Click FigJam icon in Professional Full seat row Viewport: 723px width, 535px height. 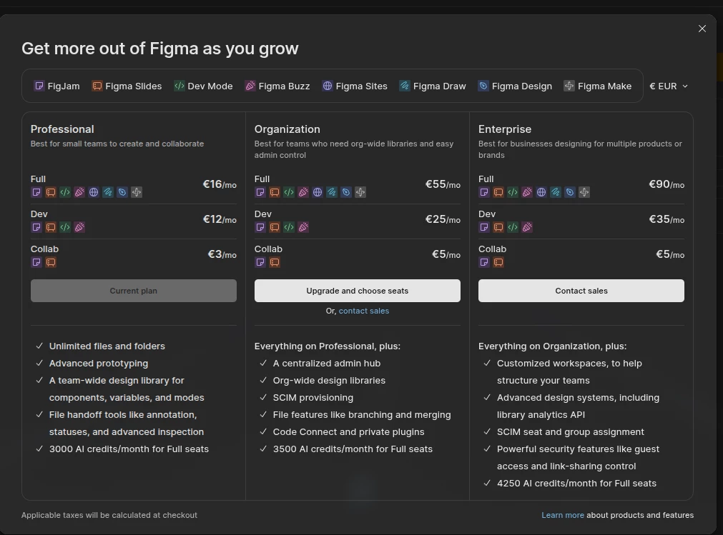36,192
